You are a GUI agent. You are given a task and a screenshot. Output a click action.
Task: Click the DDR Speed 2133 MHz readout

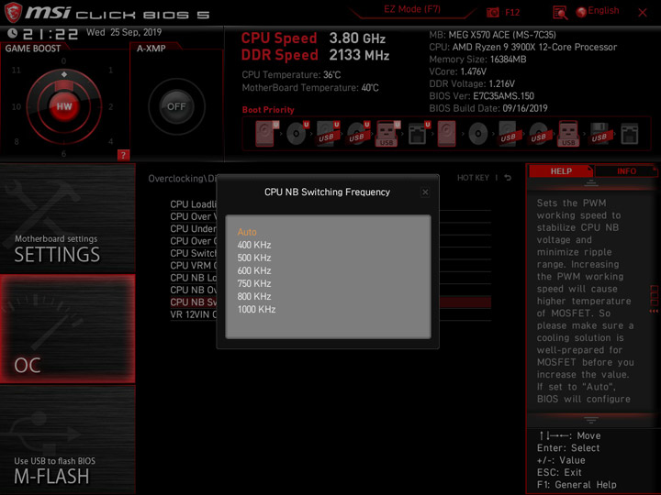[315, 55]
